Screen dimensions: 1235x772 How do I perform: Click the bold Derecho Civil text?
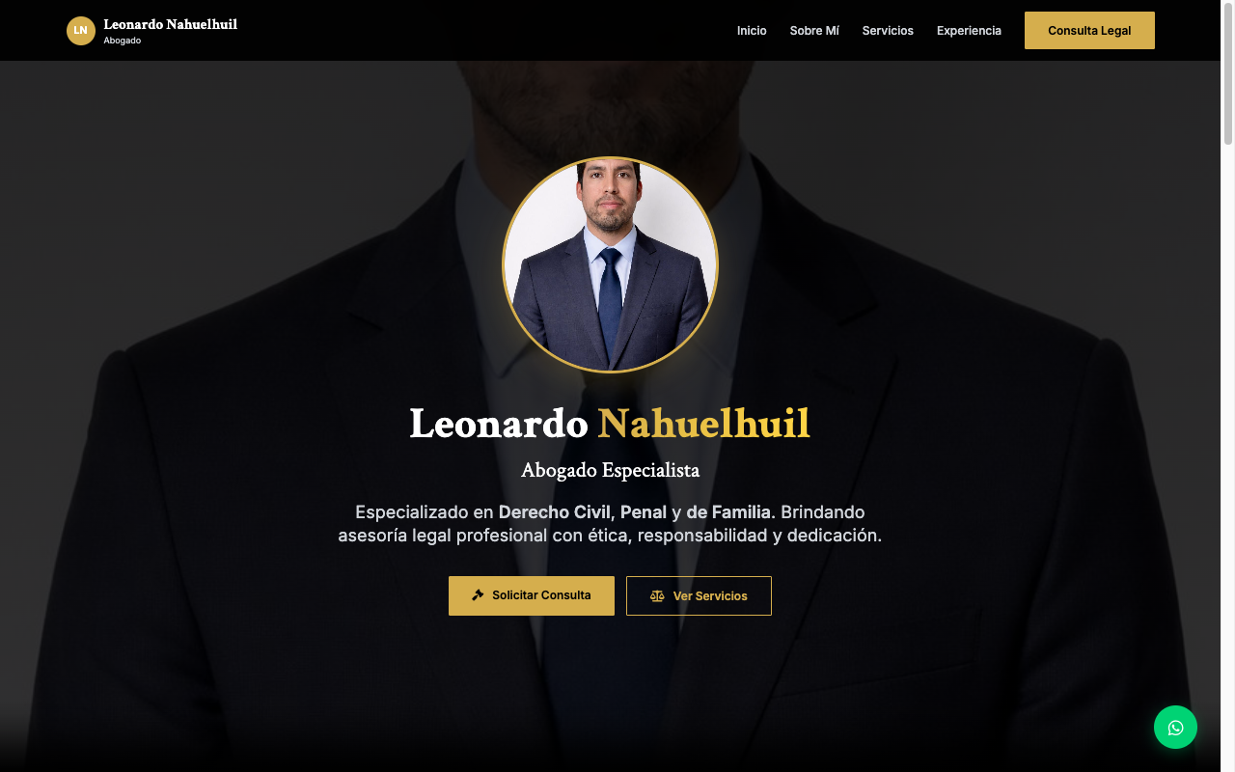pos(555,511)
